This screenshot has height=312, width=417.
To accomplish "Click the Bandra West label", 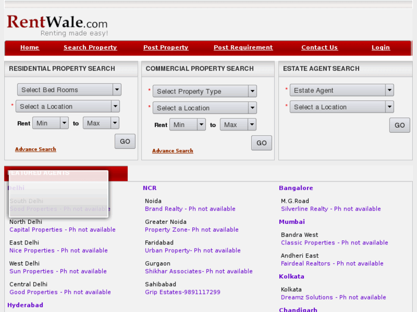I will (x=299, y=235).
